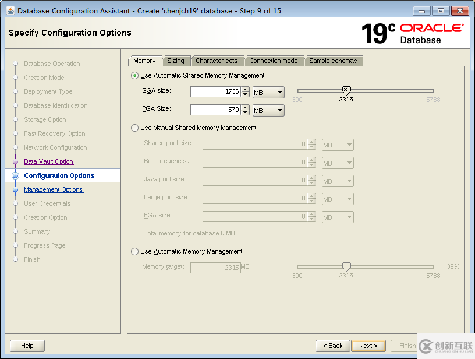Click the Finish button

(407, 346)
